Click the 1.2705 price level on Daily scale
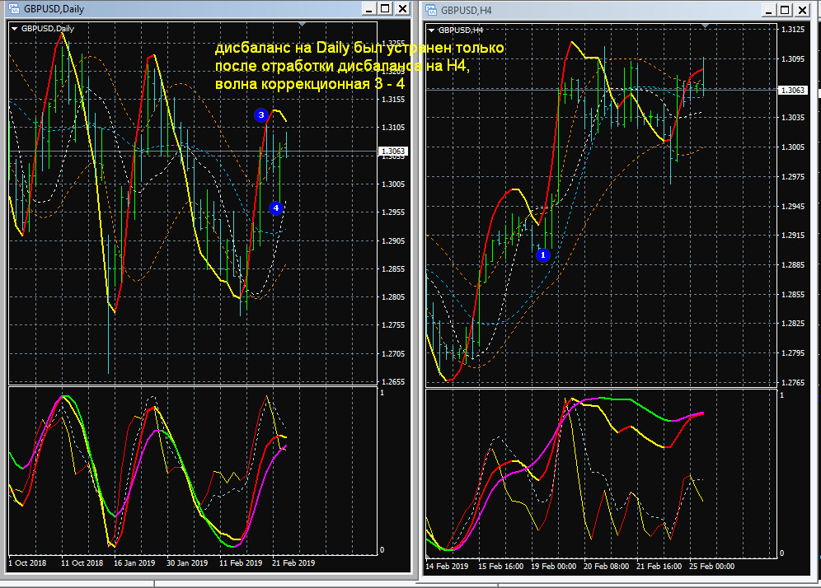This screenshot has height=588, width=821. tap(393, 353)
